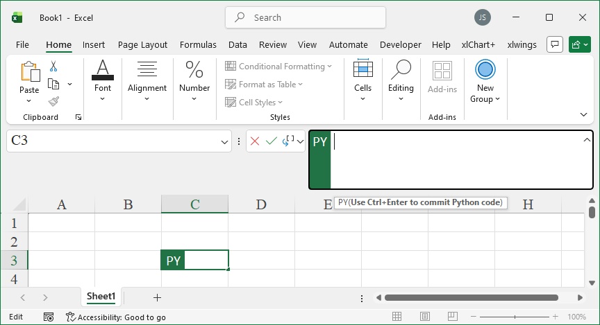Open the Name Box dropdown arrow

pos(224,142)
